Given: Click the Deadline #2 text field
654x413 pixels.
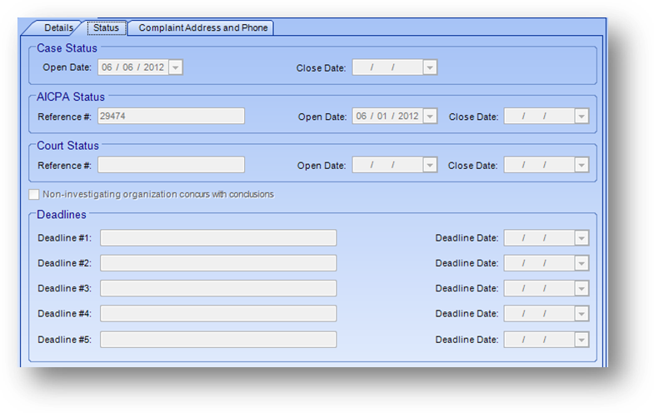Looking at the screenshot, I should [x=218, y=263].
